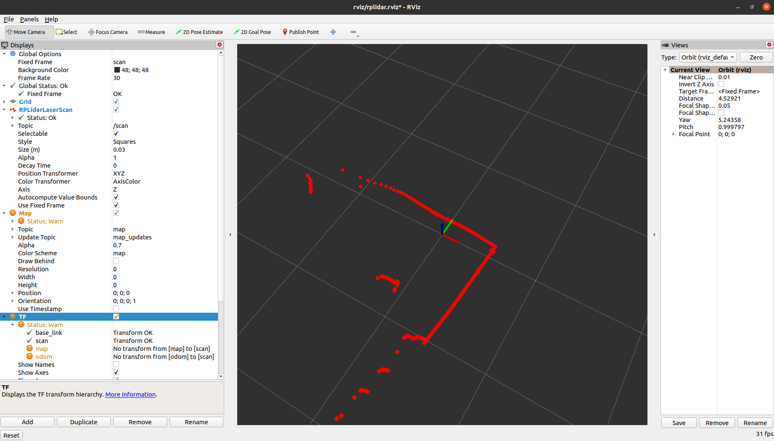Close the Displays panel
Image resolution: width=774 pixels, height=441 pixels.
tap(219, 44)
